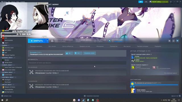Click the achievements trophy icon in the header
The height and width of the screenshot is (102, 182).
click(x=109, y=41)
